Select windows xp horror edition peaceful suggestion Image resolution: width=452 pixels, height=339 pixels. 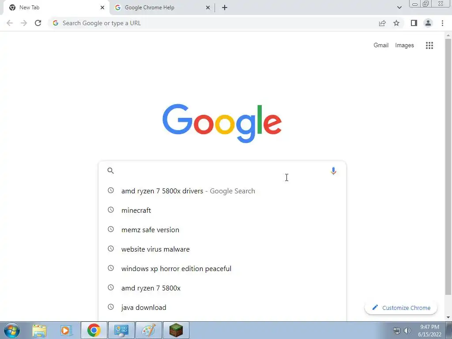pyautogui.click(x=222, y=268)
